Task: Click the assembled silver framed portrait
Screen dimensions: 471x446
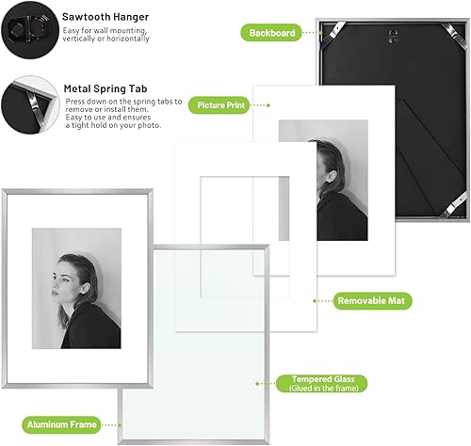Action: tap(77, 289)
